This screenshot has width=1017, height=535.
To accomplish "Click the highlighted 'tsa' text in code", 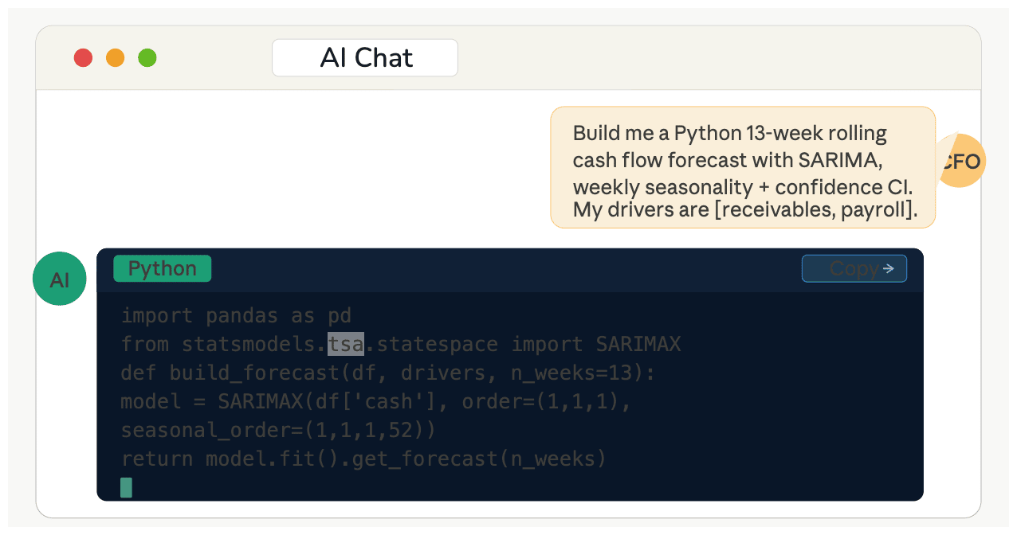I will (346, 344).
